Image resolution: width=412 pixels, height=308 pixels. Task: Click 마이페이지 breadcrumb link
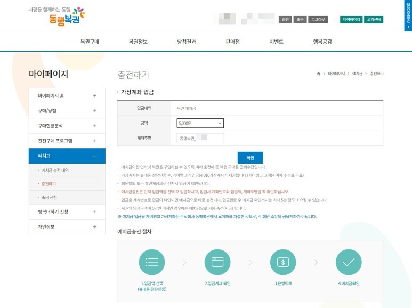click(336, 74)
